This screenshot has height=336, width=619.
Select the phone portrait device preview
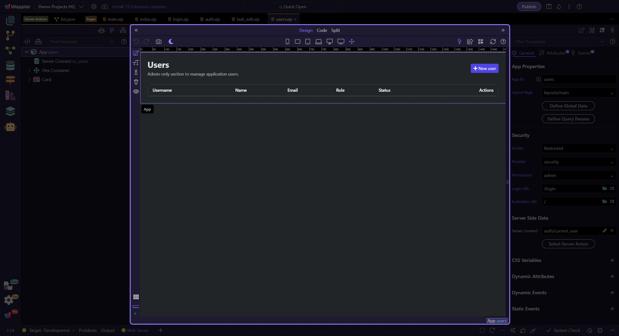point(287,42)
